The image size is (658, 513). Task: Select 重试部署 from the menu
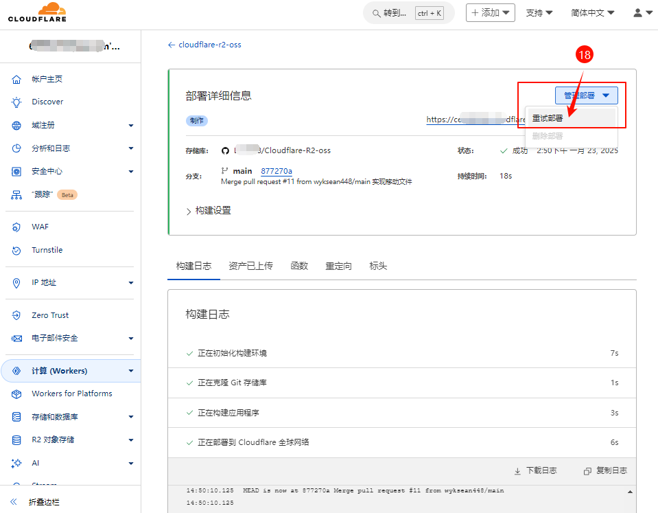coord(548,118)
